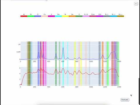This screenshot has width=140, height=105.
Task: Click the 1M label on upper plot axis
Action: 19,45
